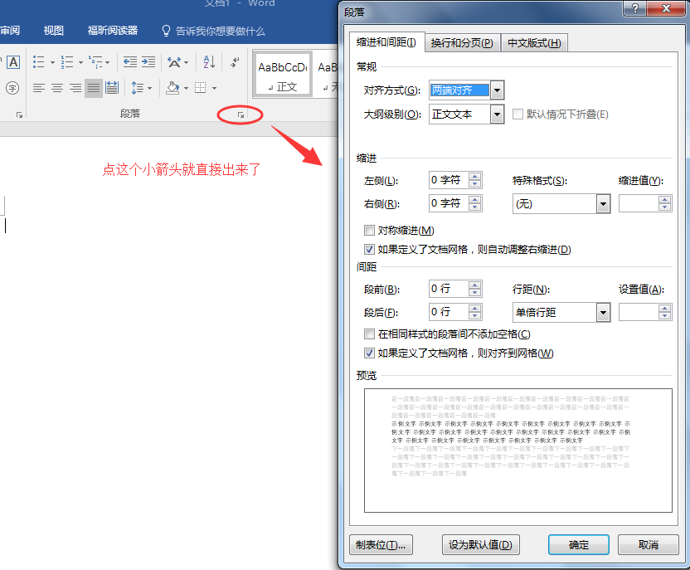Increase 段前 spacing with the up arrow
Screen dimensions: 690x570
(x=474, y=285)
